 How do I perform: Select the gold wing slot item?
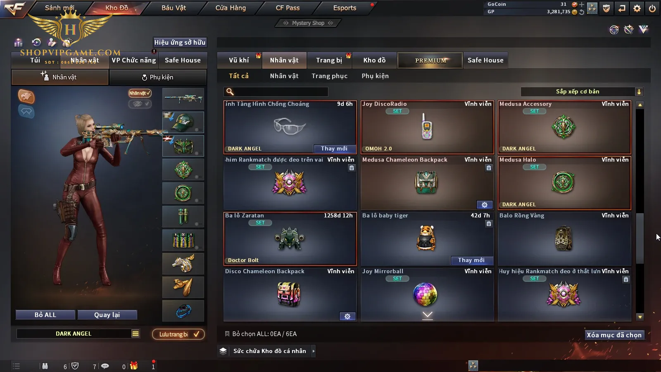pos(183,287)
